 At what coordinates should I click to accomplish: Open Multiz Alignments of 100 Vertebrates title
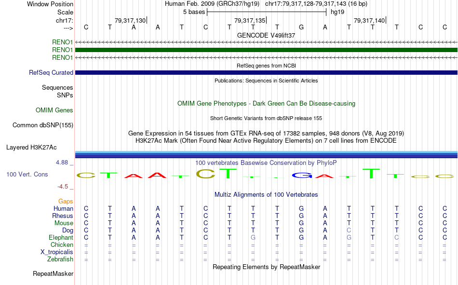pos(266,195)
